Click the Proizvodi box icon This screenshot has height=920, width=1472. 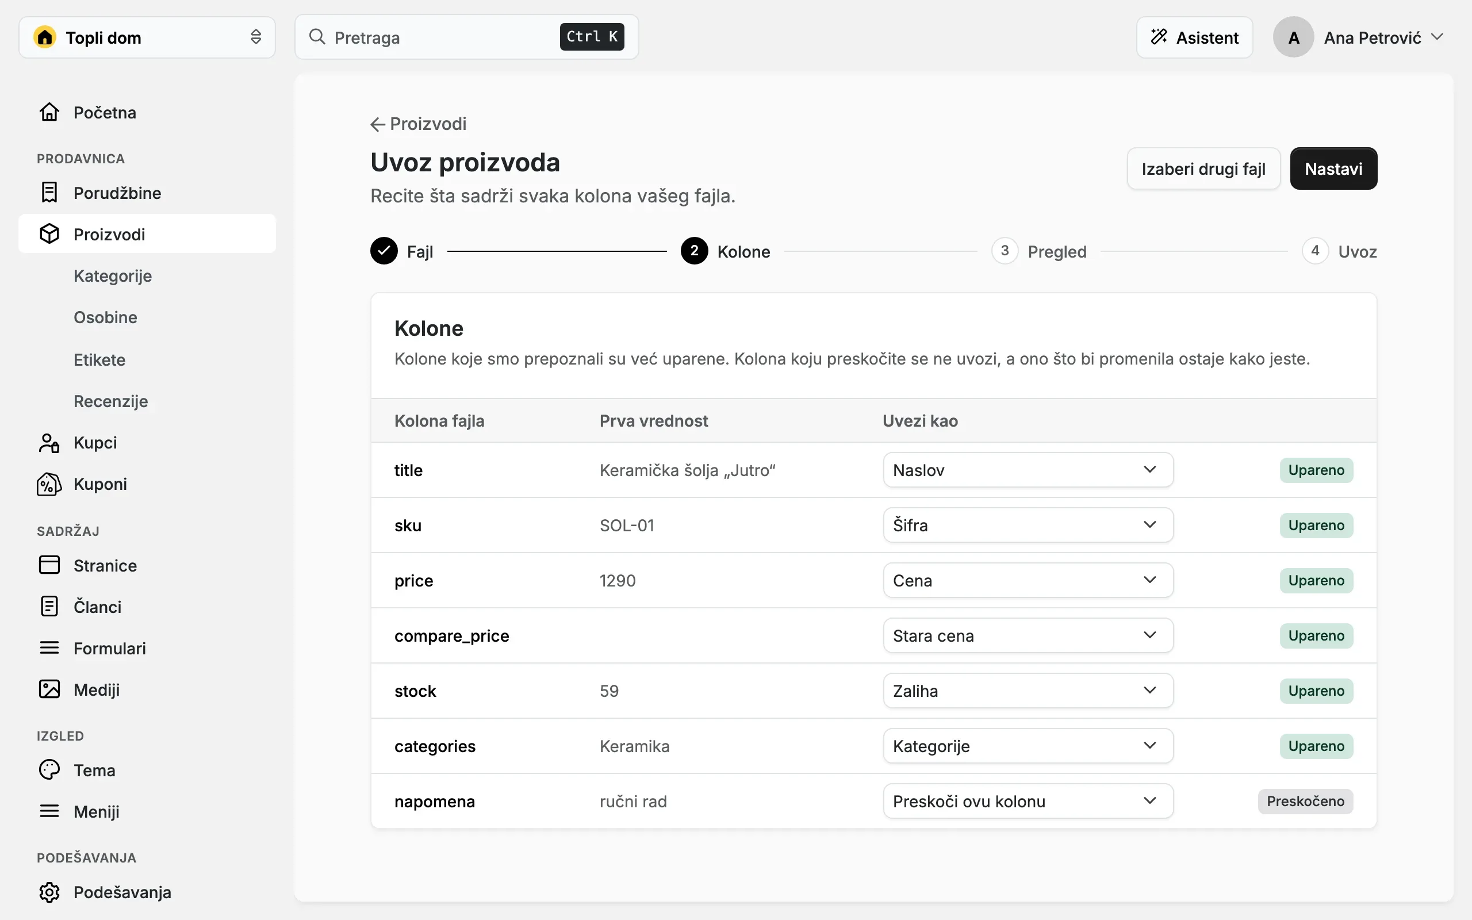pos(49,234)
